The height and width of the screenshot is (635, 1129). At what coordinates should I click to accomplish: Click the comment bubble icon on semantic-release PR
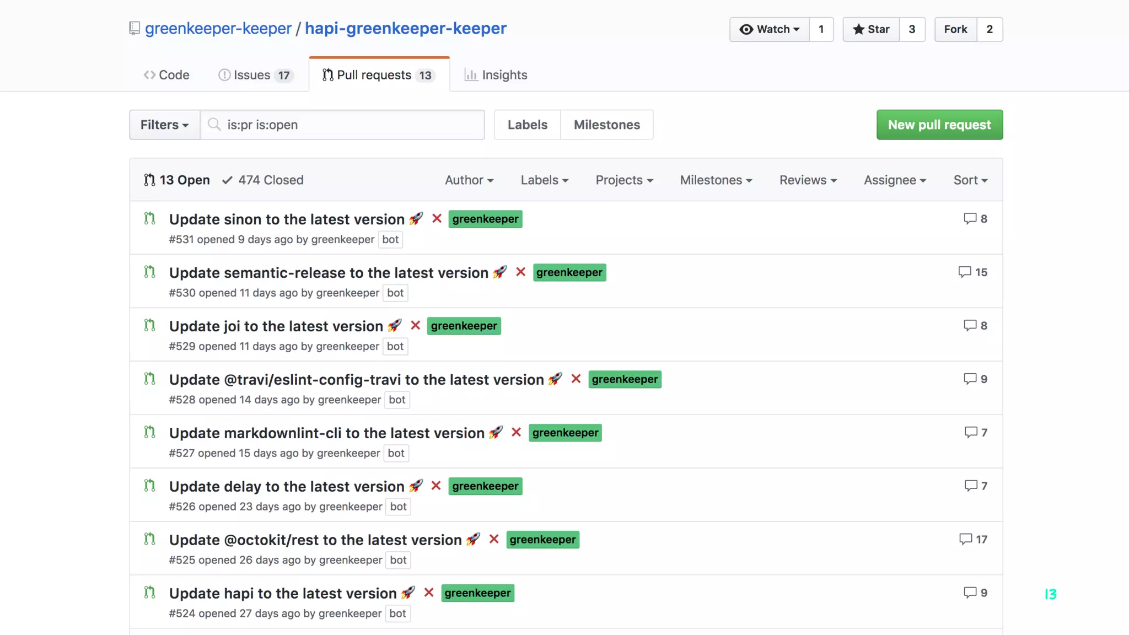(x=964, y=272)
